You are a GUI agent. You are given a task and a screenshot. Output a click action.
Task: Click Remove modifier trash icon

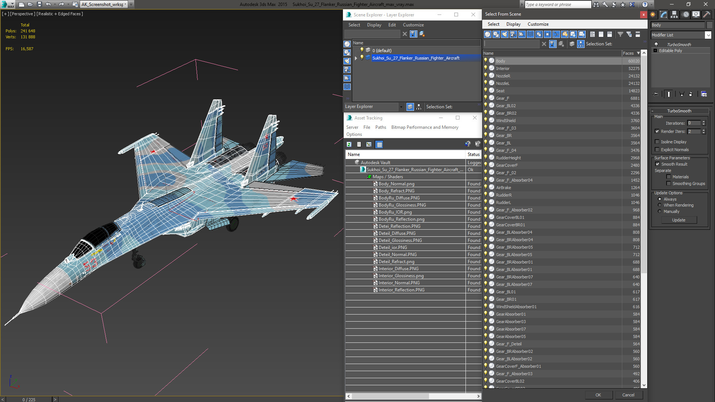690,94
